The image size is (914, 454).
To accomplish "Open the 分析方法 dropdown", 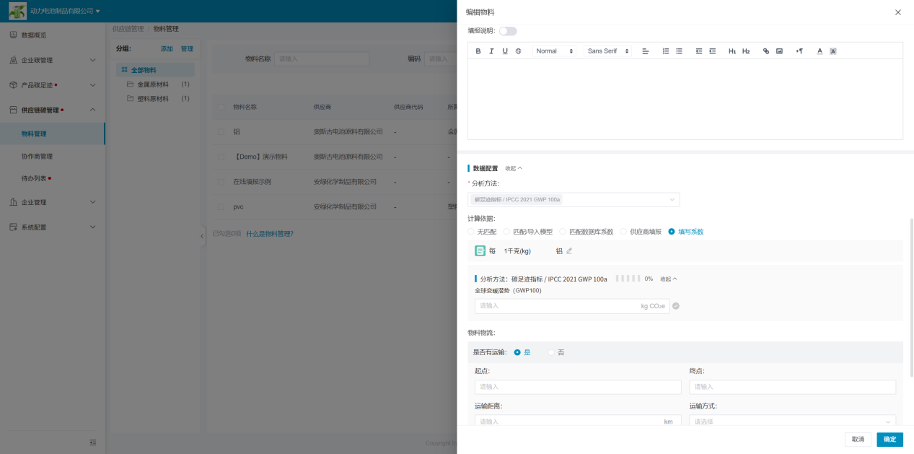I will [x=574, y=200].
